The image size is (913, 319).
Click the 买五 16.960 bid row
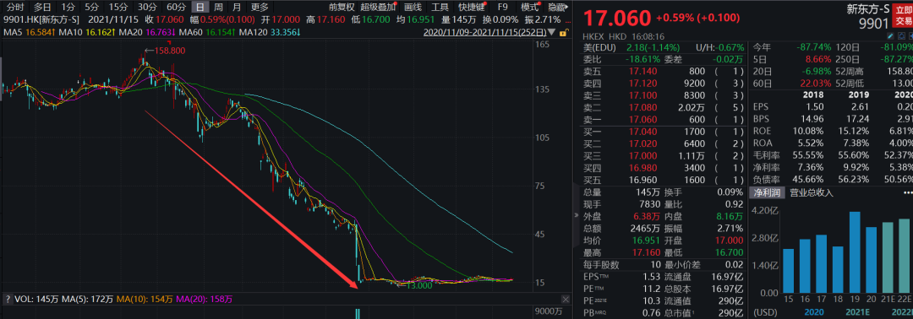[664, 180]
